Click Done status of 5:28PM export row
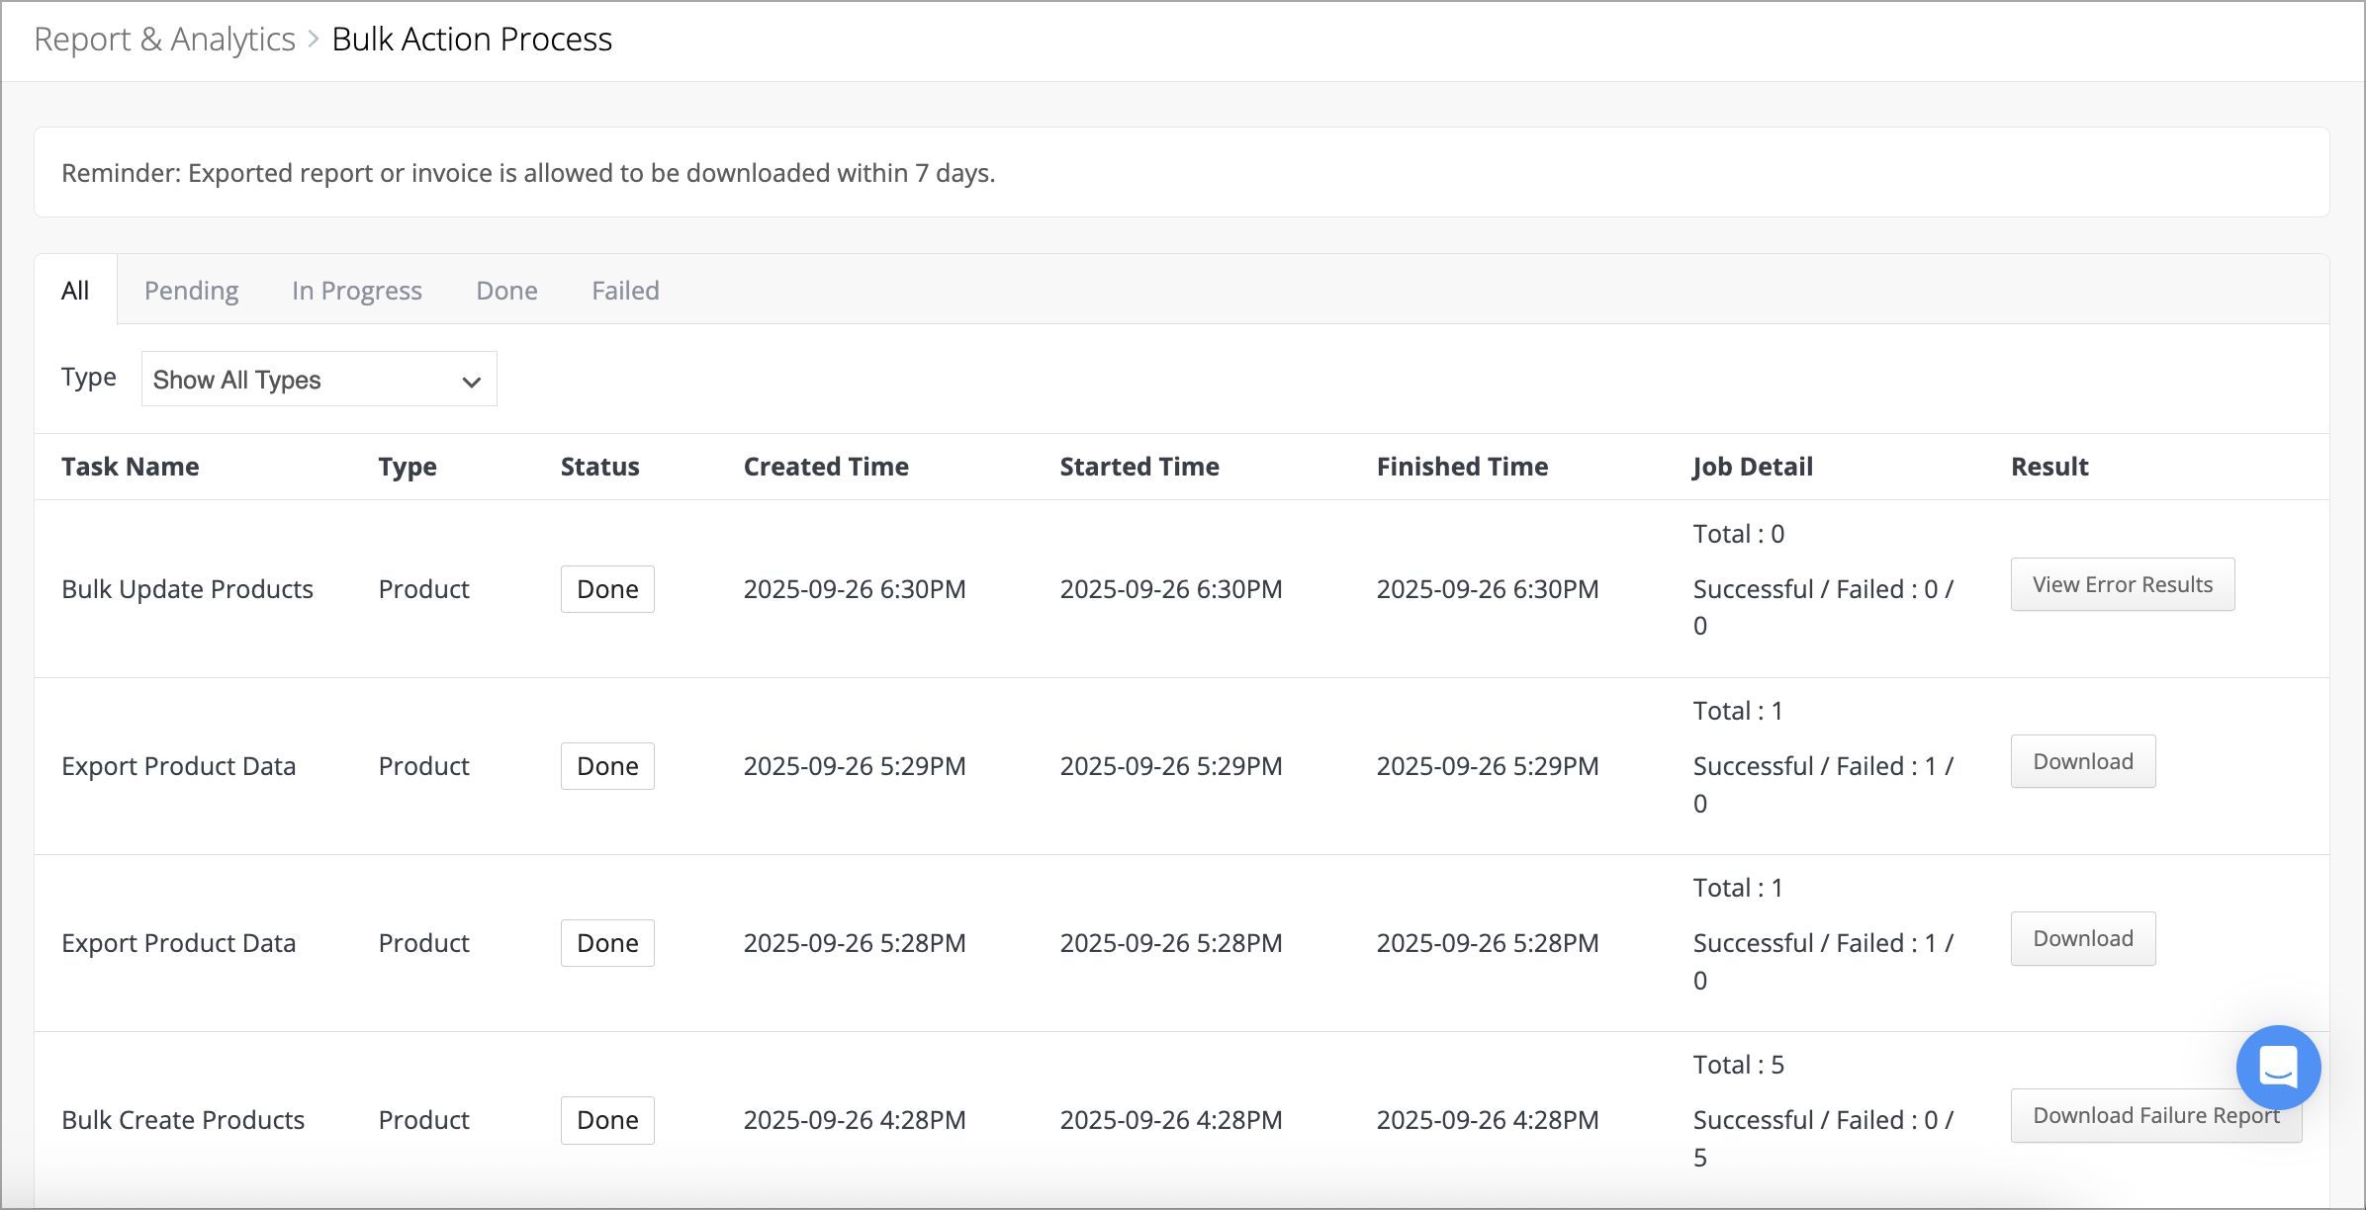Screen dimensions: 2366x1210 point(607,943)
